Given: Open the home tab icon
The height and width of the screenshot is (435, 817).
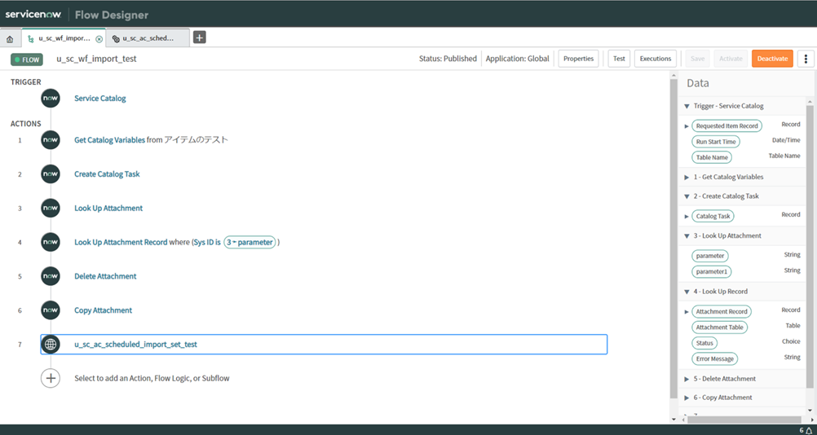Looking at the screenshot, I should 10,39.
